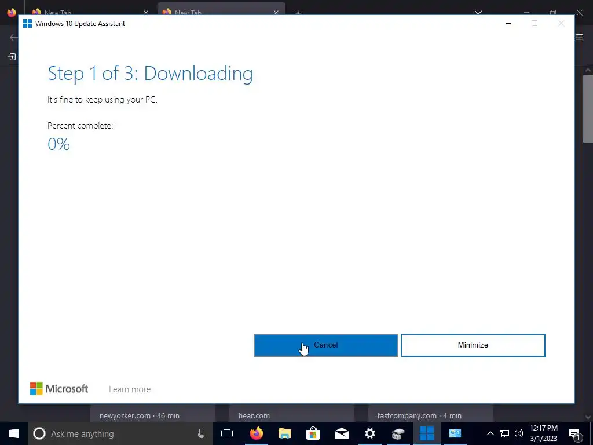Open the fastcompany.com · 4 min story card
The image size is (593, 445).
tap(431, 413)
